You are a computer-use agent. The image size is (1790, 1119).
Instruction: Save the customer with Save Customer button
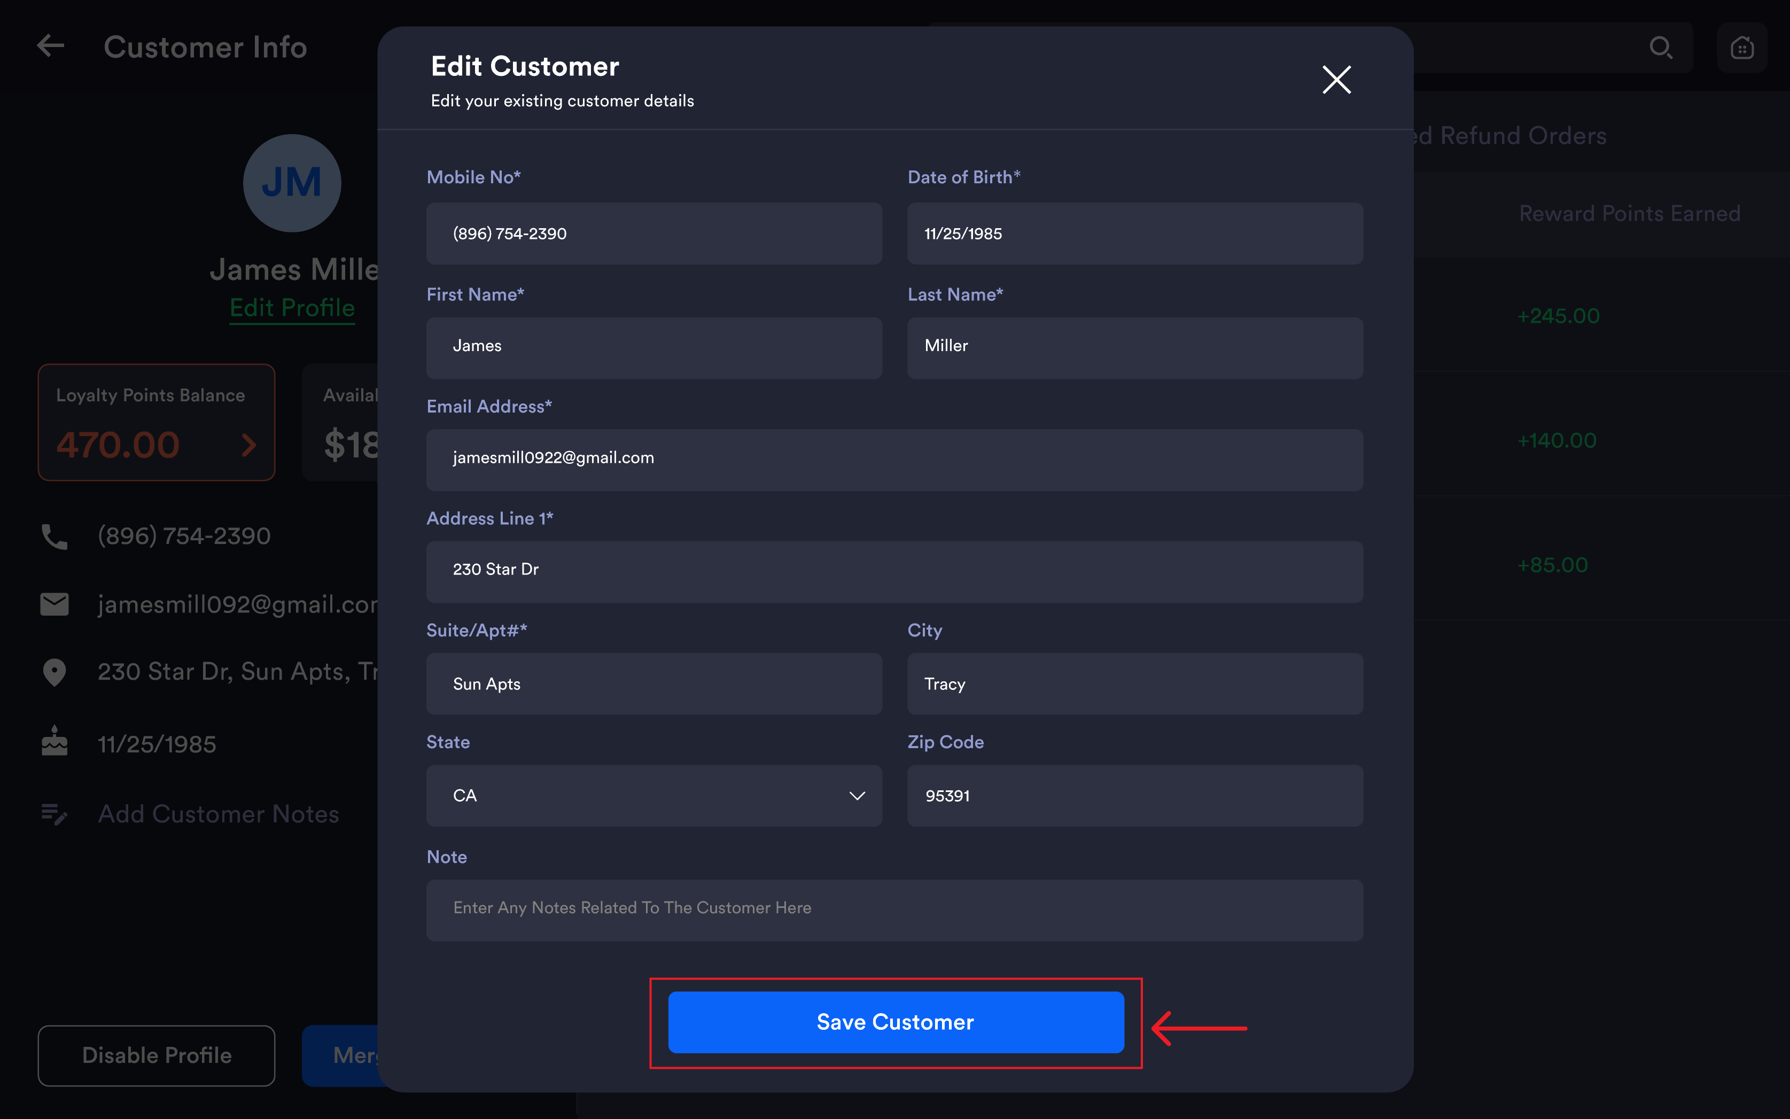896,1022
